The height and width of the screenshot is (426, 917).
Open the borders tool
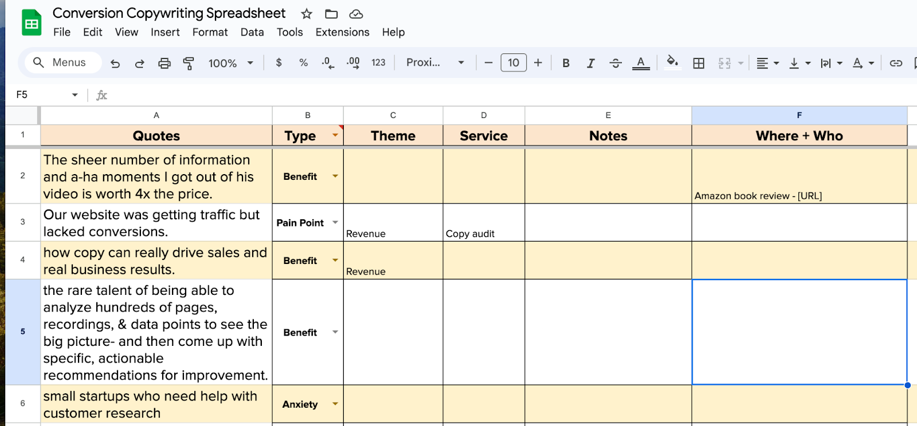(699, 63)
